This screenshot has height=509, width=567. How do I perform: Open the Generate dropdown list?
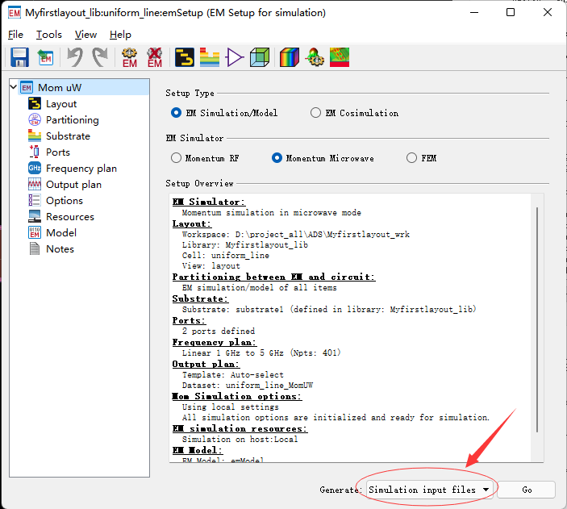[430, 490]
